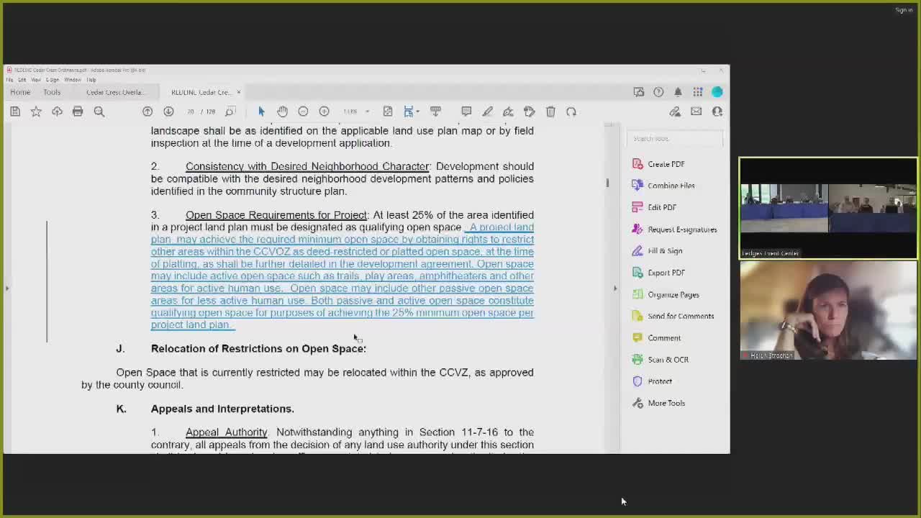921x518 pixels.
Task: Switch to the Cedar Crest Overlay tab
Action: (x=114, y=92)
